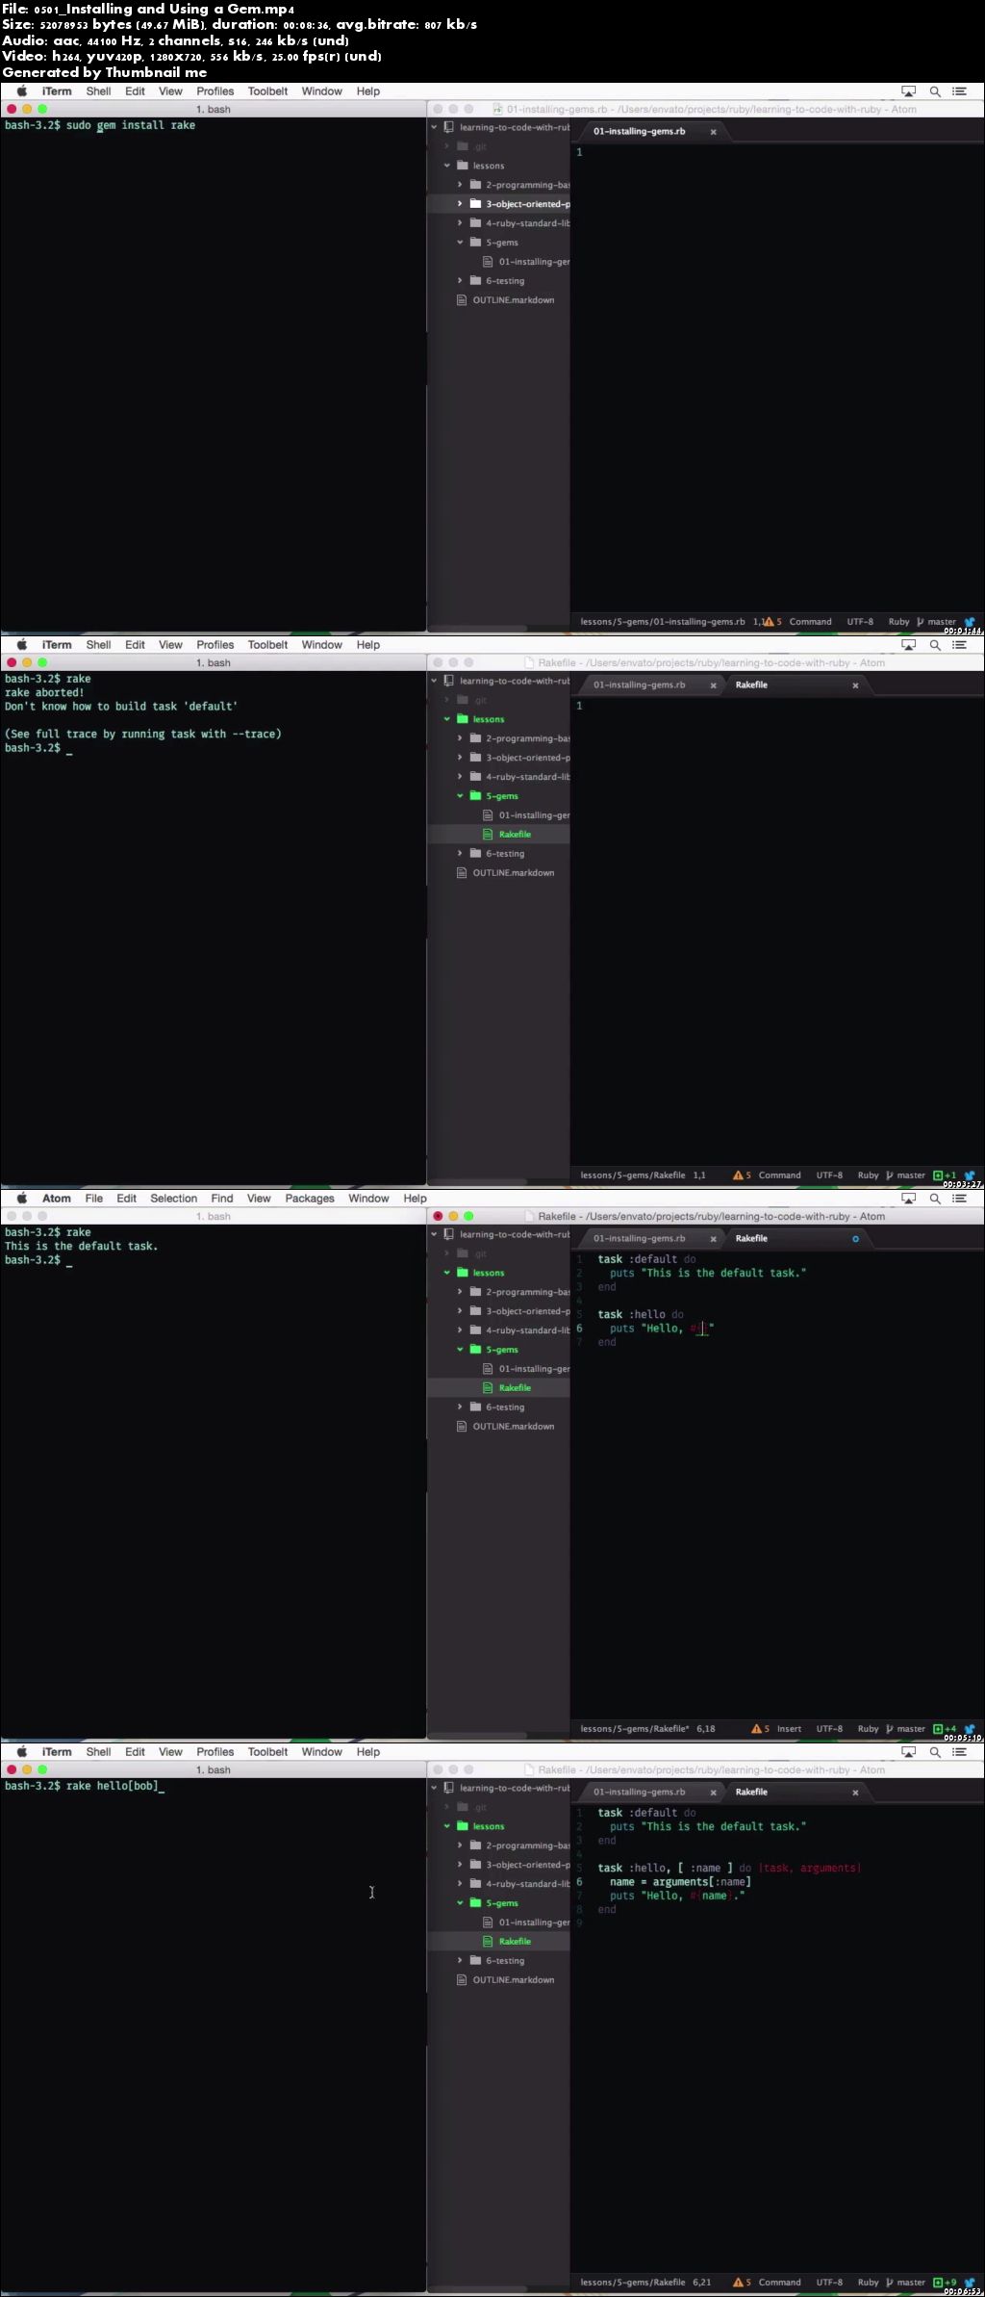Open Apple menu in sudo gem install frame
The height and width of the screenshot is (2297, 985).
[x=21, y=91]
